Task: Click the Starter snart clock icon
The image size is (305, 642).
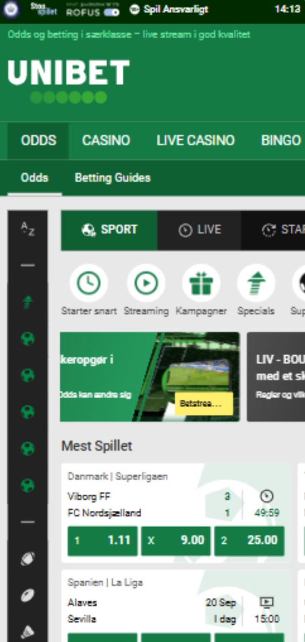Action: pyautogui.click(x=89, y=283)
